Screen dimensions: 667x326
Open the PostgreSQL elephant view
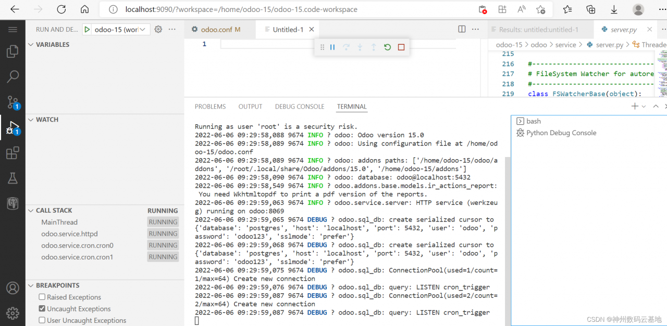pos(13,203)
